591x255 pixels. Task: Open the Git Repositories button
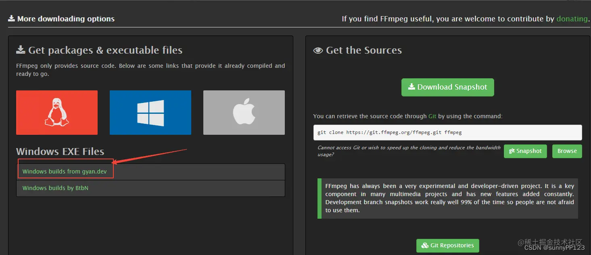[448, 245]
